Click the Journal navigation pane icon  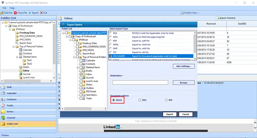3,118
